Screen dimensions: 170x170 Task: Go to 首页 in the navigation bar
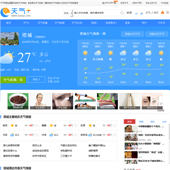pos(8,23)
